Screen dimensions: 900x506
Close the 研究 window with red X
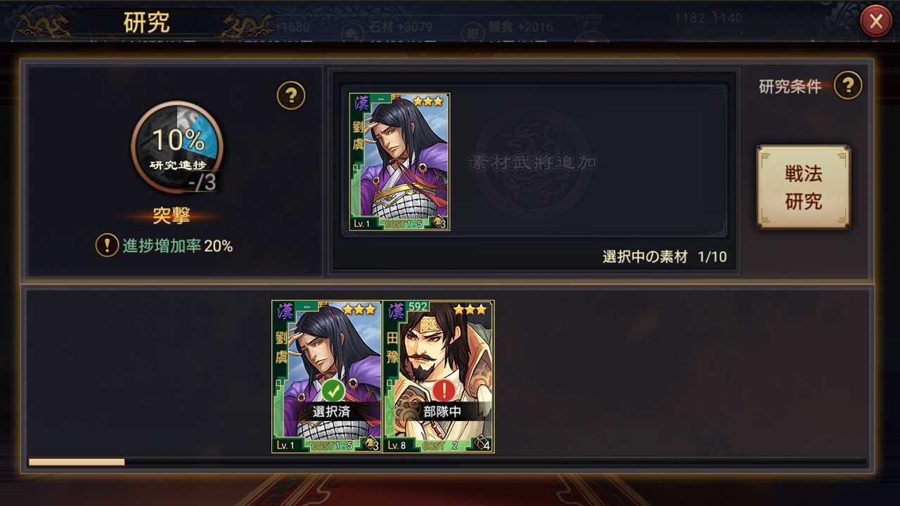tap(875, 22)
